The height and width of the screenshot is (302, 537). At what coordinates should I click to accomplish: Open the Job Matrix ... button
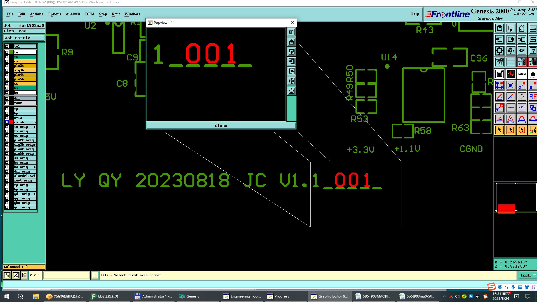(x=24, y=38)
